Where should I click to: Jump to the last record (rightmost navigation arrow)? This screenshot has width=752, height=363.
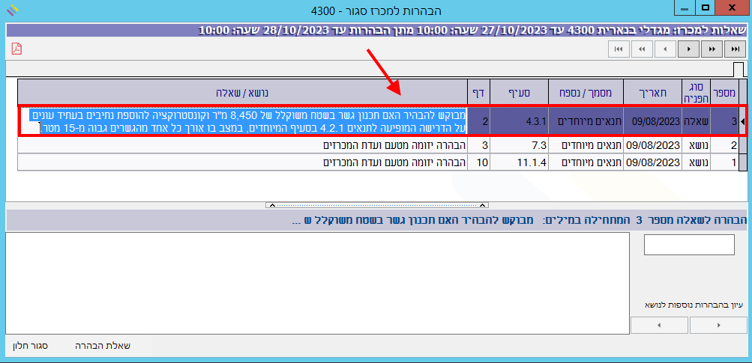(x=734, y=49)
